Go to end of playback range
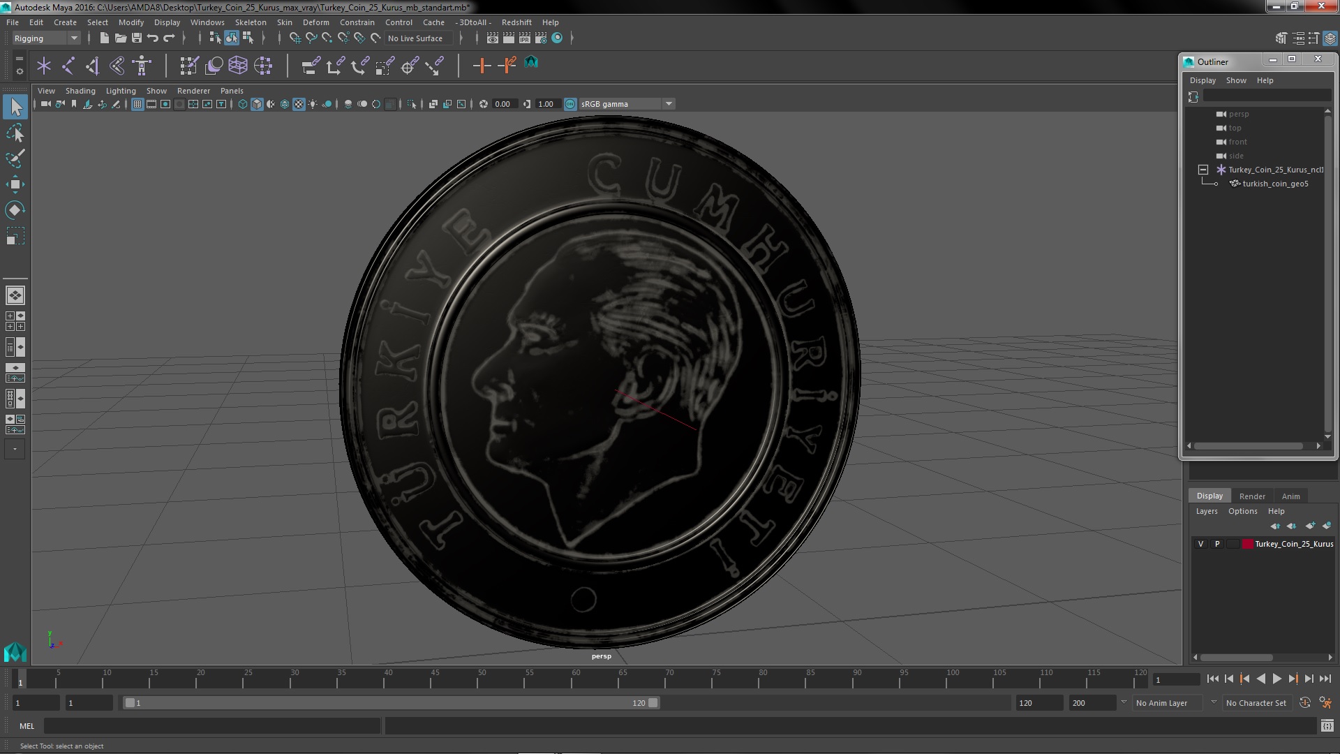The width and height of the screenshot is (1340, 754). [1325, 679]
